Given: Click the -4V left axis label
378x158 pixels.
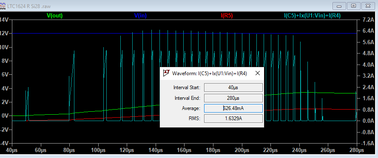Looking at the screenshot, I should coord(4,143).
